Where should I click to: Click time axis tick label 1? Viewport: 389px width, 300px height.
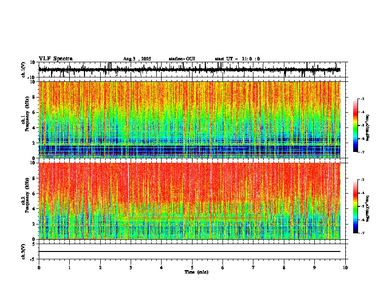(x=69, y=268)
